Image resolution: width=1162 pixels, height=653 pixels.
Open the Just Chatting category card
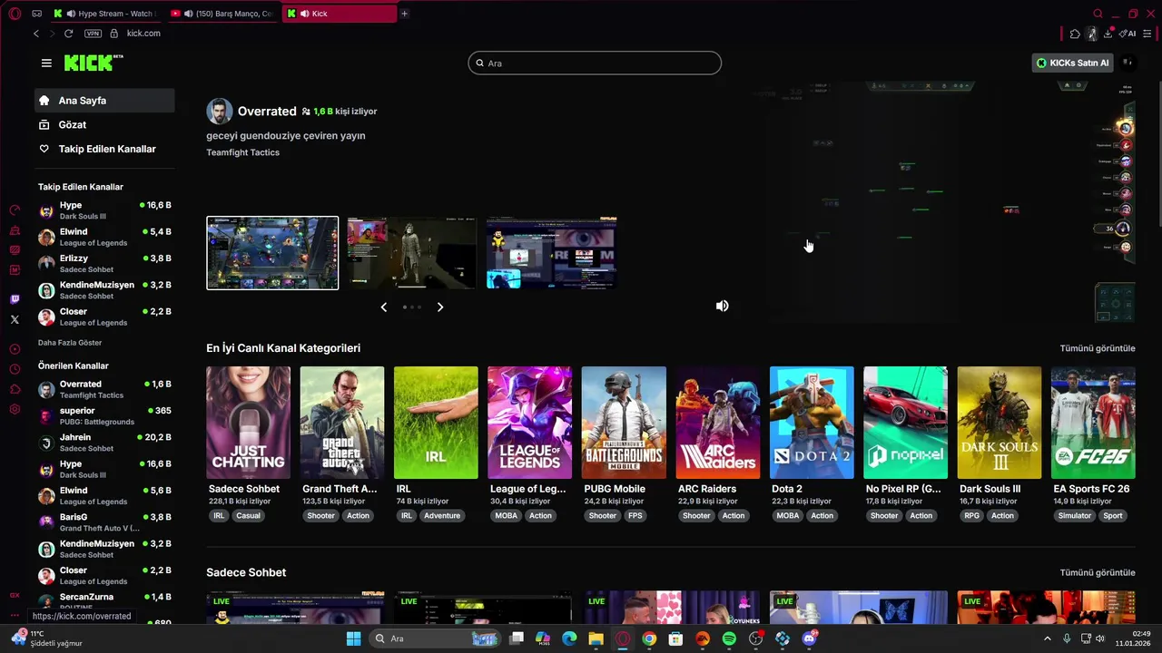pos(248,423)
